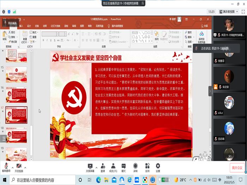247x185 pixels.
Task: Select slide 18 thumbnail
Action: click(x=16, y=135)
